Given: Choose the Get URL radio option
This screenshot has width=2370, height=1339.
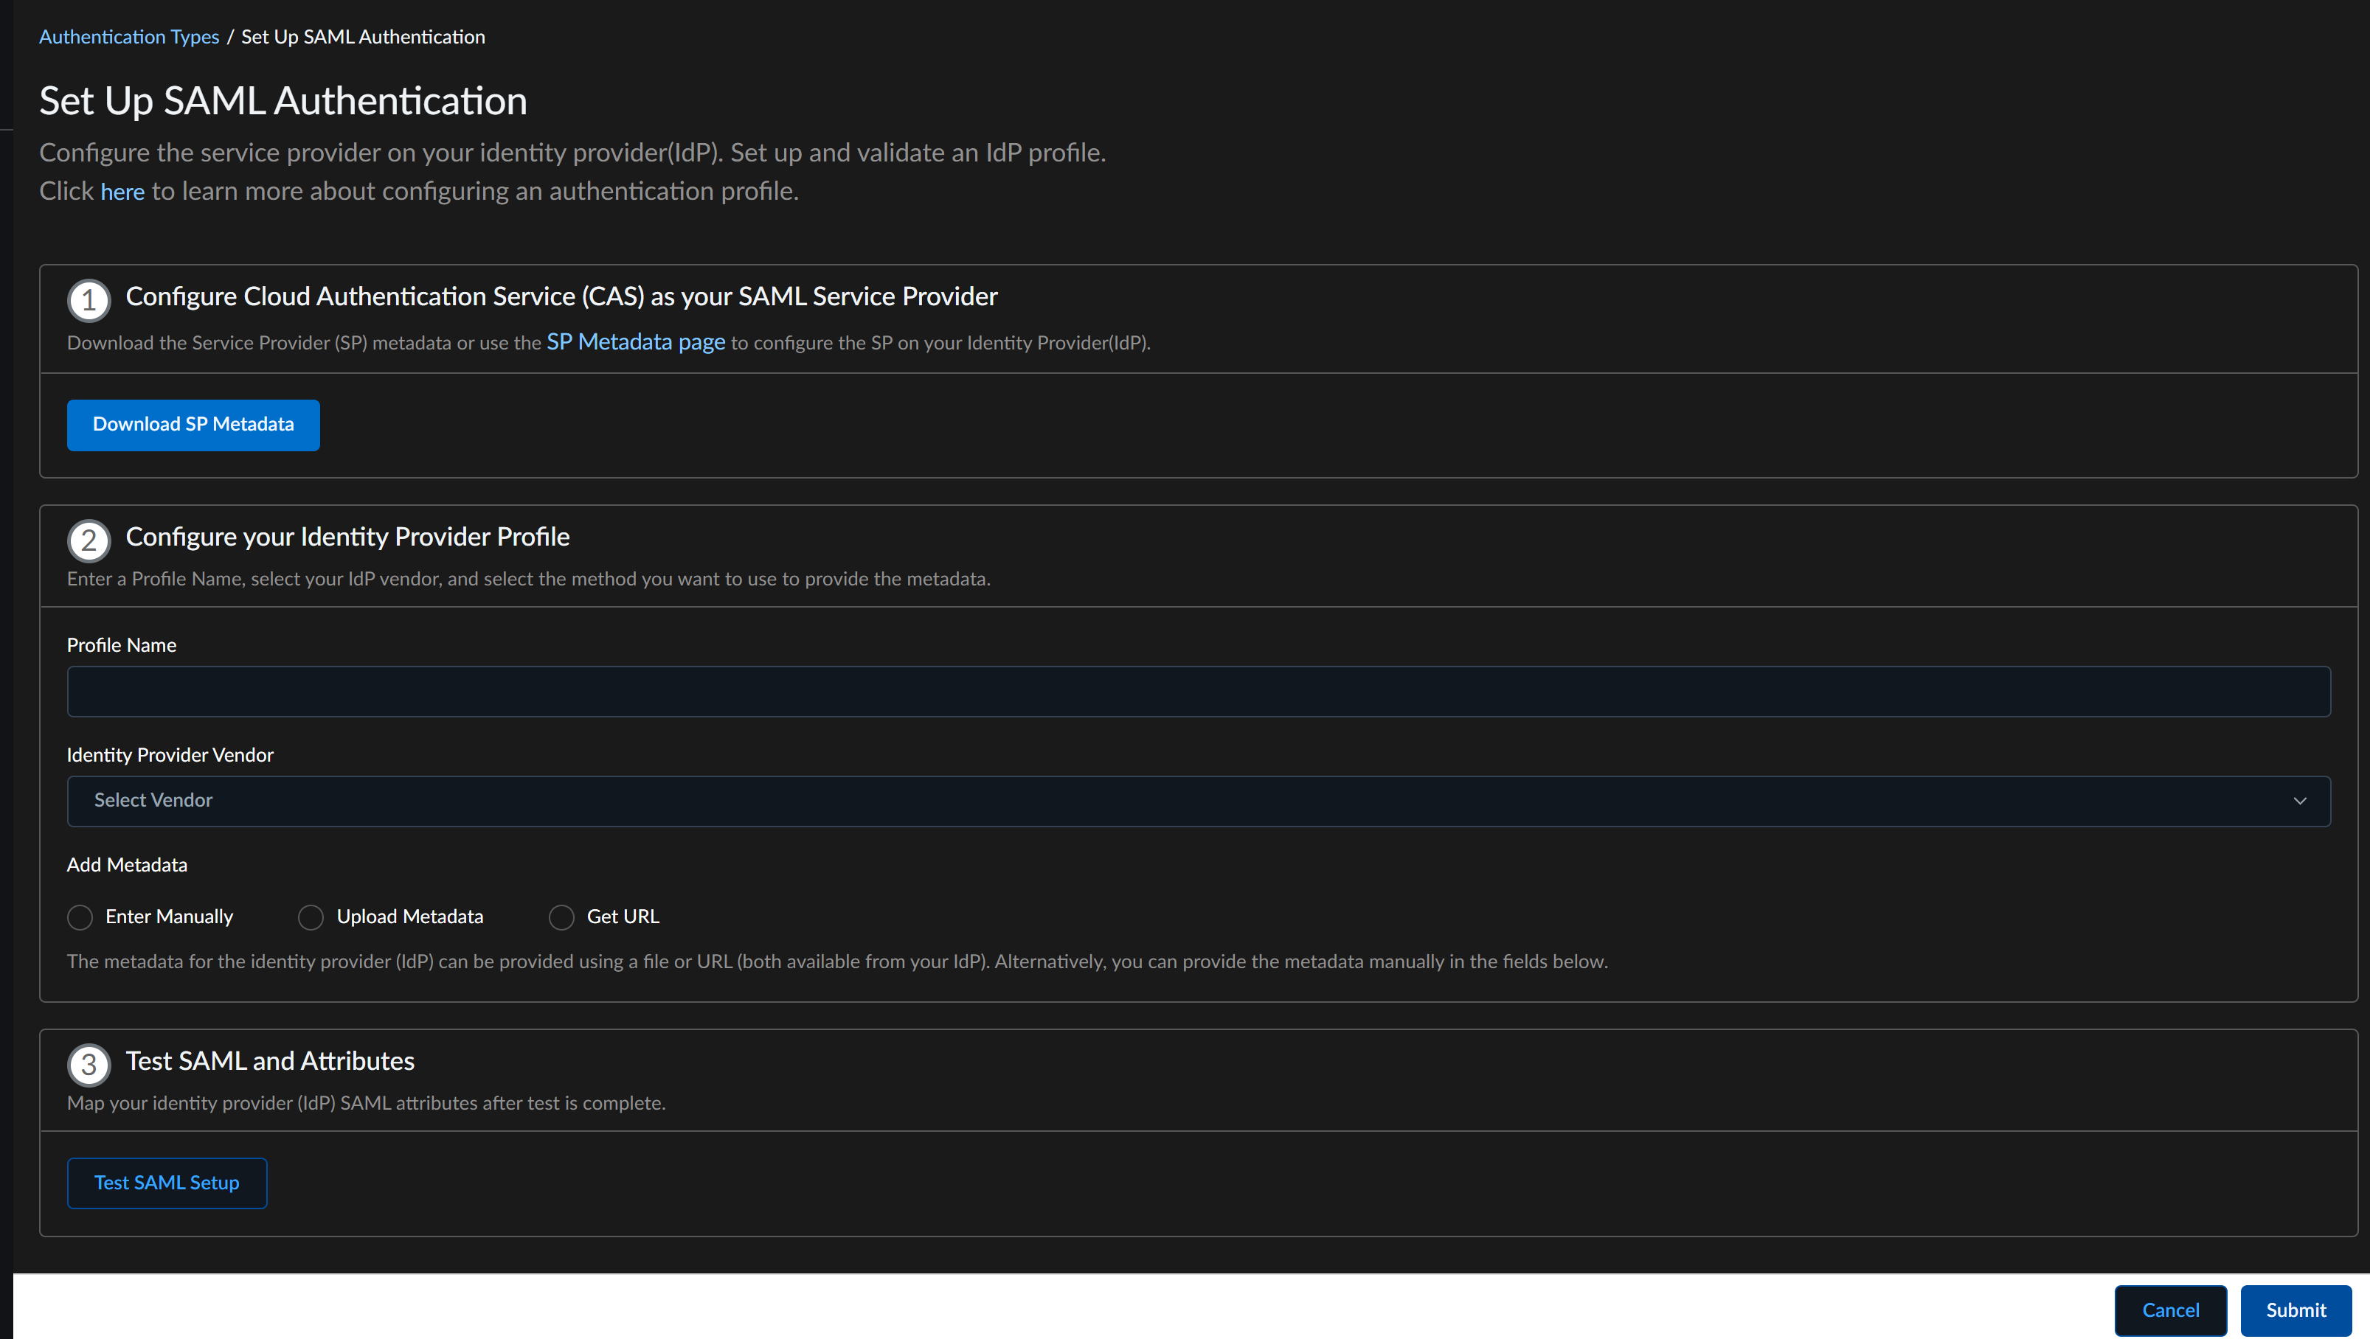Looking at the screenshot, I should coord(561,917).
